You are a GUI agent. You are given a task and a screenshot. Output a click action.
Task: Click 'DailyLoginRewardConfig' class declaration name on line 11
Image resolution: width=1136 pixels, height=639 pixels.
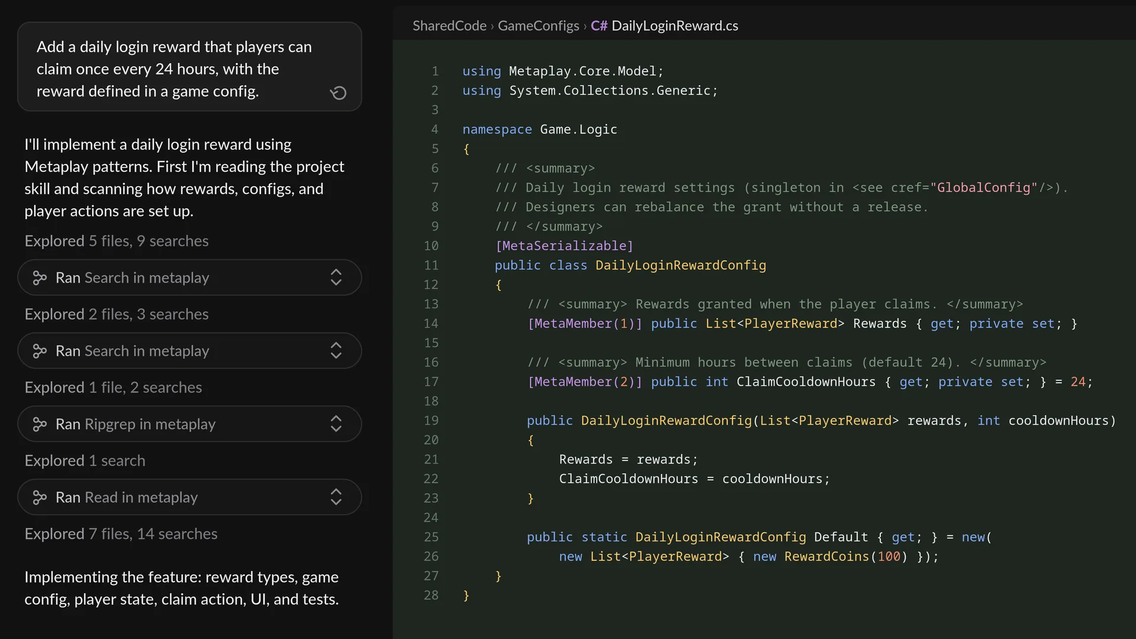[x=680, y=265]
